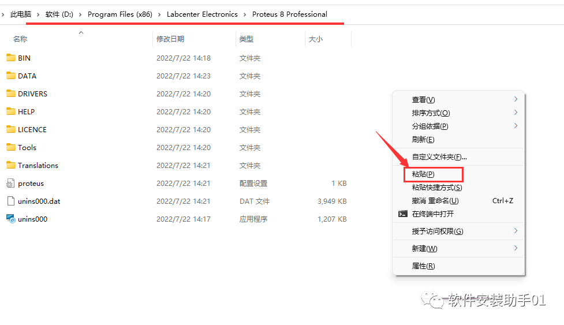This screenshot has width=564, height=325.
Task: Expand the 授予访问权限(G) submenu arrow
Action: click(x=516, y=231)
